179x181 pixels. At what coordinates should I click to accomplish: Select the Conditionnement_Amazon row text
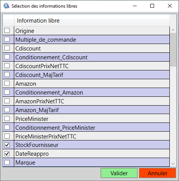(49, 93)
